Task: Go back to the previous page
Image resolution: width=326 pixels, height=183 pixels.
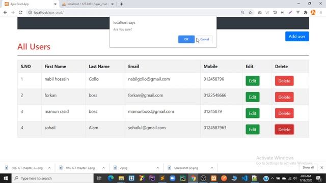Action: pos(5,12)
